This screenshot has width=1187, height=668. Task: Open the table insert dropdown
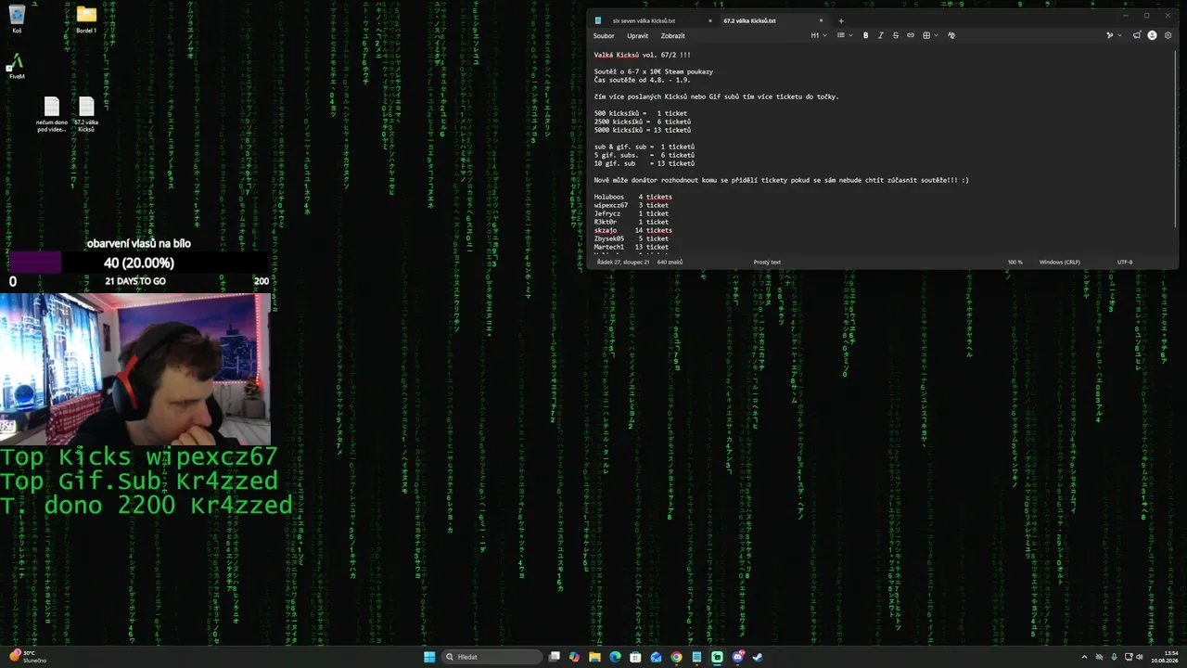(929, 35)
